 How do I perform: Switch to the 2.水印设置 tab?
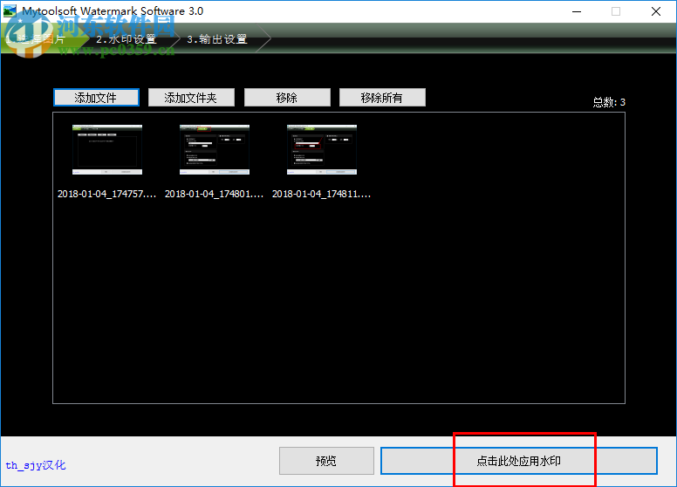(127, 39)
